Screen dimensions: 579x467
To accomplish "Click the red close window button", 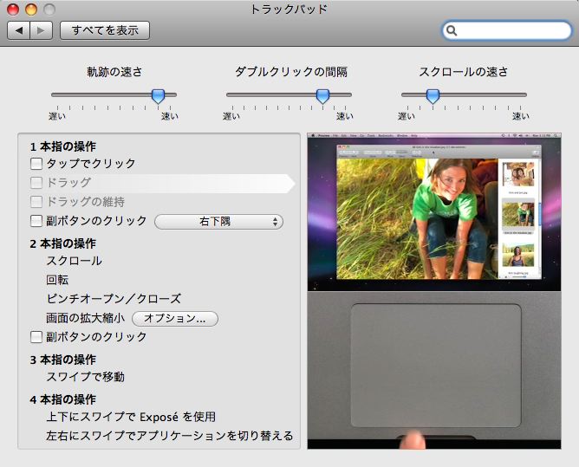I will pyautogui.click(x=13, y=10).
